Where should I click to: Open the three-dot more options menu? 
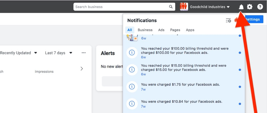coord(84,53)
